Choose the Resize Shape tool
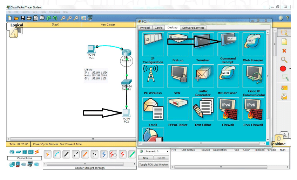This screenshot has width=297, height=180. pyautogui.click(x=285, y=78)
